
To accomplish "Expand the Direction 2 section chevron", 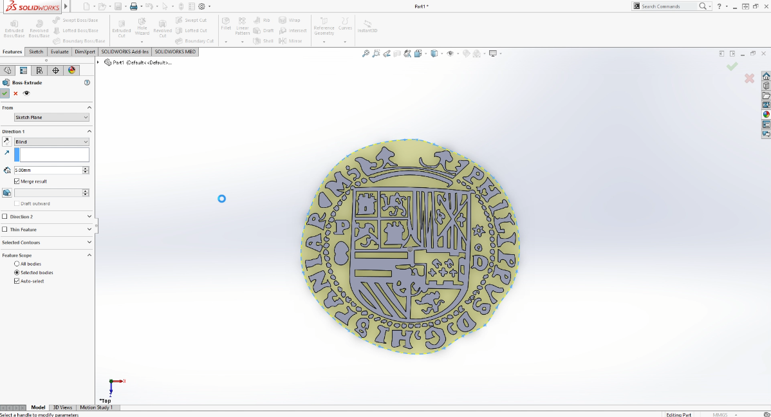I will 89,216.
